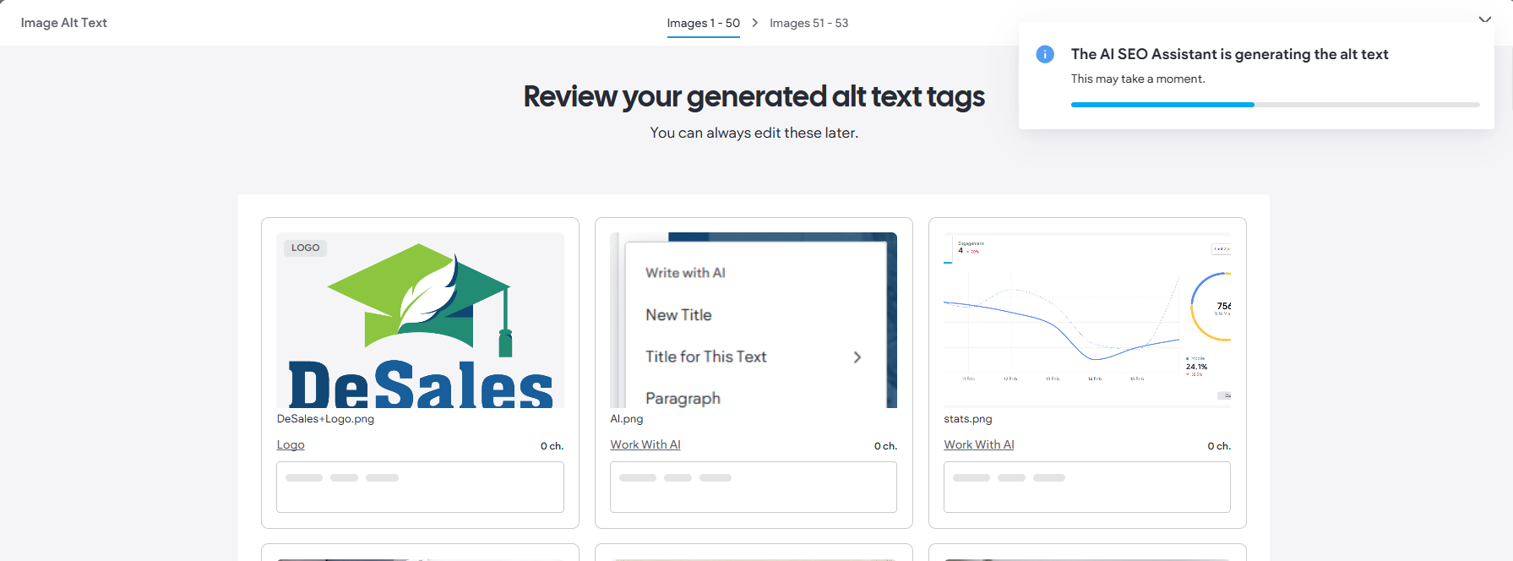Open the stats.png chart thumbnail
This screenshot has height=561, width=1513.
(1087, 320)
